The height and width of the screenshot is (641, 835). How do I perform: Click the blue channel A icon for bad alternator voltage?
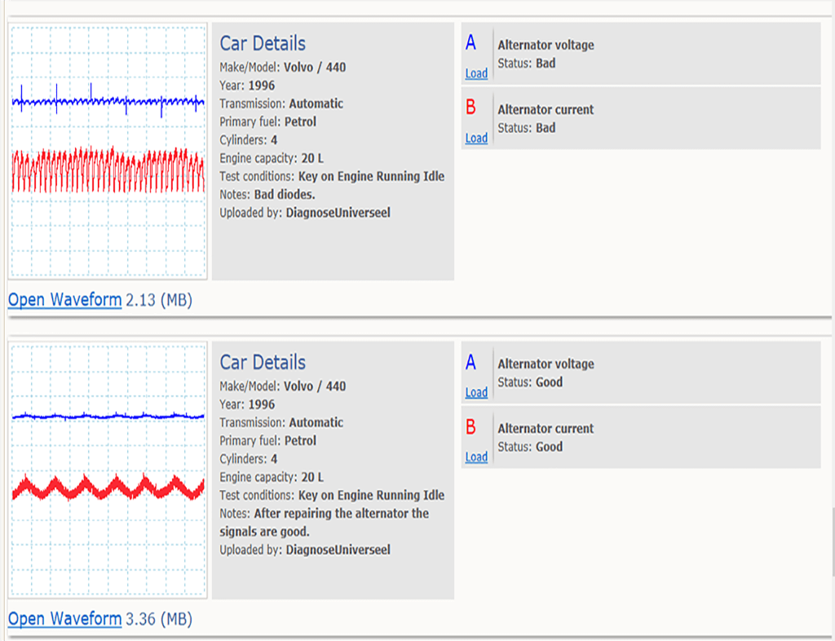471,44
